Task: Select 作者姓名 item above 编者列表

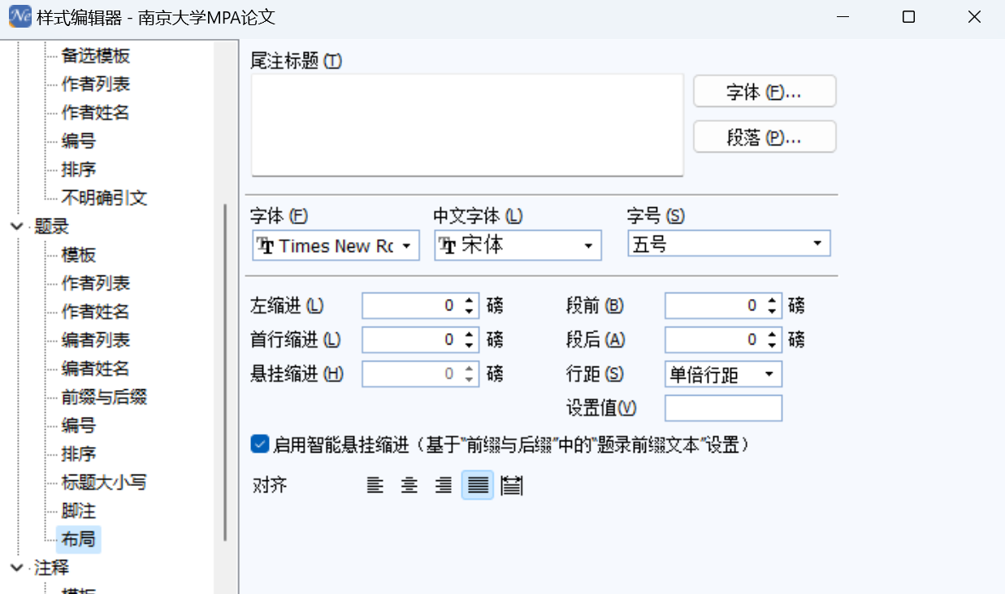Action: coord(96,312)
